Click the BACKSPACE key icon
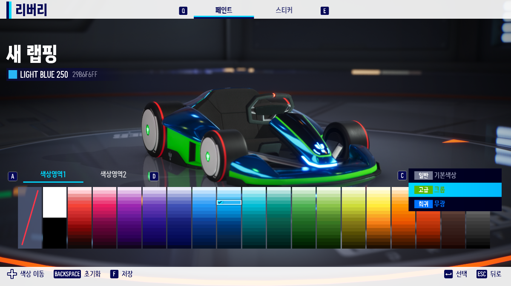The width and height of the screenshot is (511, 286). tap(67, 274)
